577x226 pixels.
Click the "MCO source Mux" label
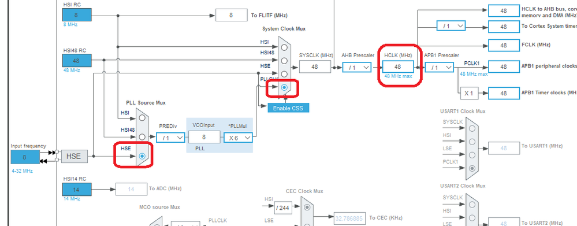coord(160,208)
